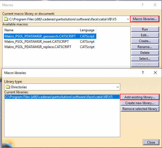
Task: Click Create new library... button
Action: 140,103
